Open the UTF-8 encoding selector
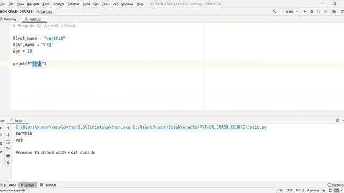The width and height of the screenshot is (344, 193). pos(300,190)
